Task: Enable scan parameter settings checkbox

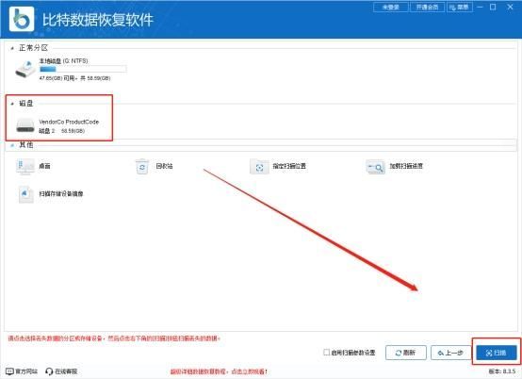Action: pos(327,352)
